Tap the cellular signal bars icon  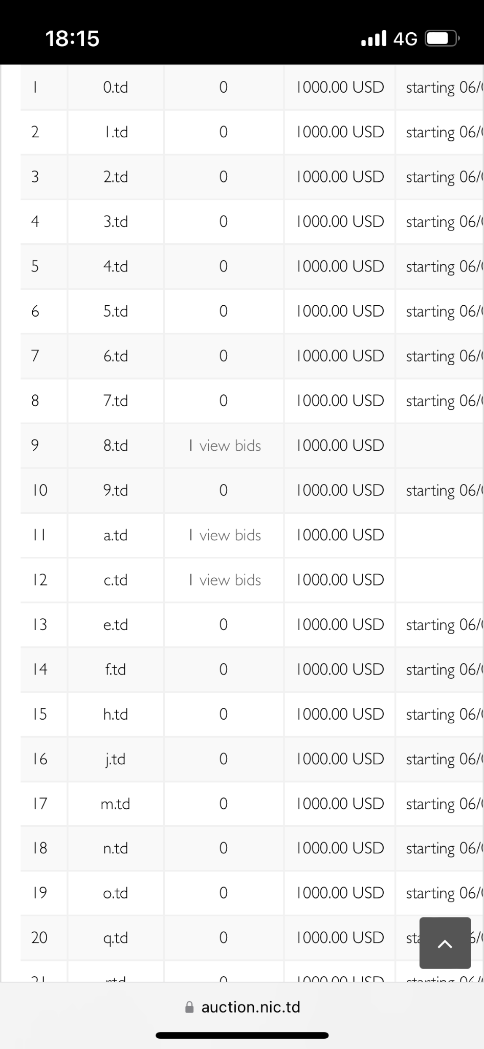(x=373, y=38)
